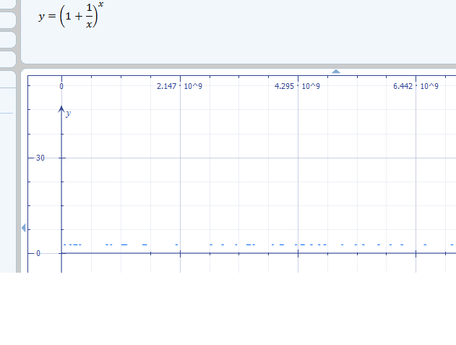Click the graph origin where axes cross

61,253
